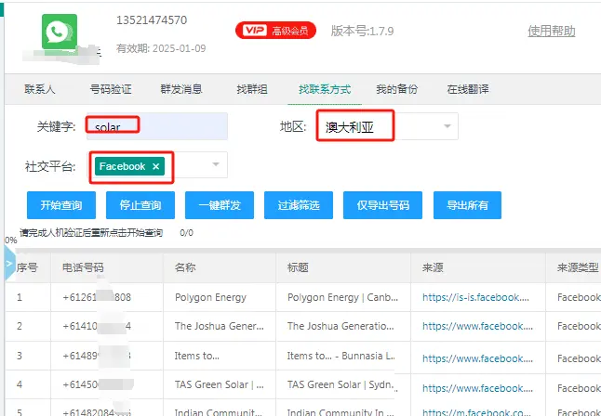The height and width of the screenshot is (416, 601).
Task: Click 仅导出号码 export button
Action: click(377, 205)
